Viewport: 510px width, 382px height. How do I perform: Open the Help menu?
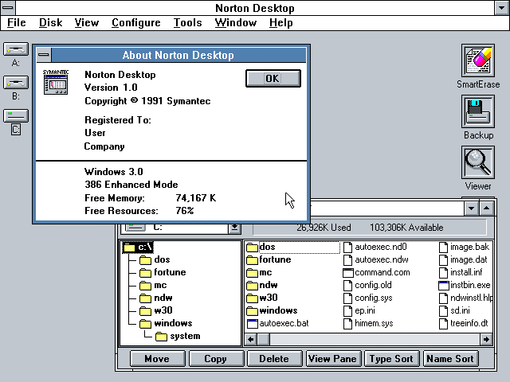281,23
